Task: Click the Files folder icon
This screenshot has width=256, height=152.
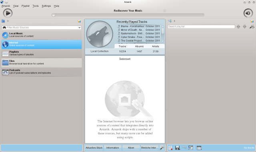Action: click(5, 63)
